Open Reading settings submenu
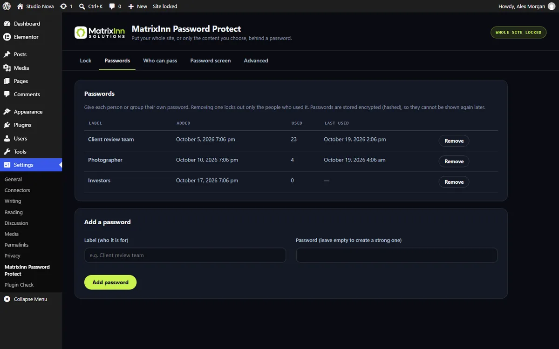Viewport: 559px width, 349px height. point(14,212)
